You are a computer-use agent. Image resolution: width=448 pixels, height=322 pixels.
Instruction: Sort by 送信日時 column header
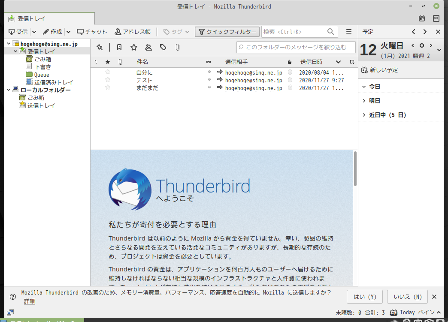312,62
